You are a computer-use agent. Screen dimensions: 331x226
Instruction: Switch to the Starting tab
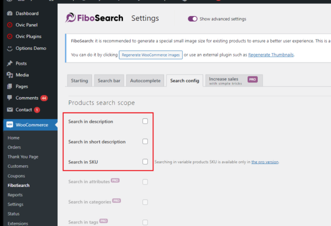79,81
